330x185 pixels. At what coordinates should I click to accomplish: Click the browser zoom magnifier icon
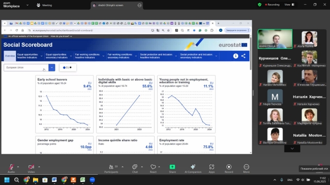pos(163,30)
